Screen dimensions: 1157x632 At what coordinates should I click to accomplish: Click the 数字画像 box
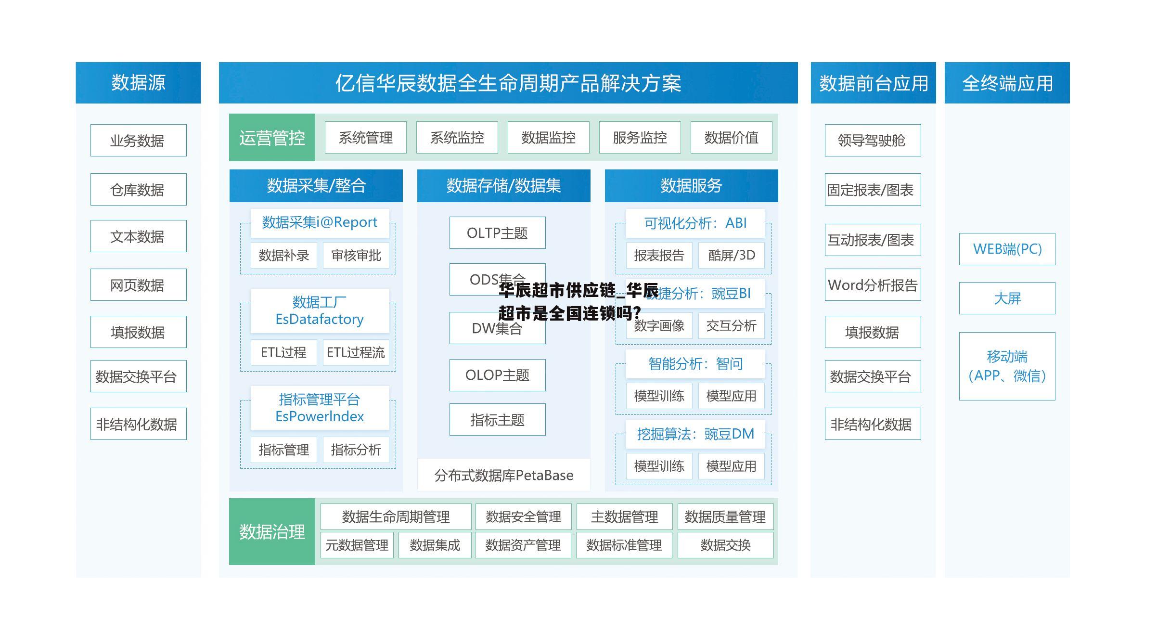pyautogui.click(x=659, y=325)
